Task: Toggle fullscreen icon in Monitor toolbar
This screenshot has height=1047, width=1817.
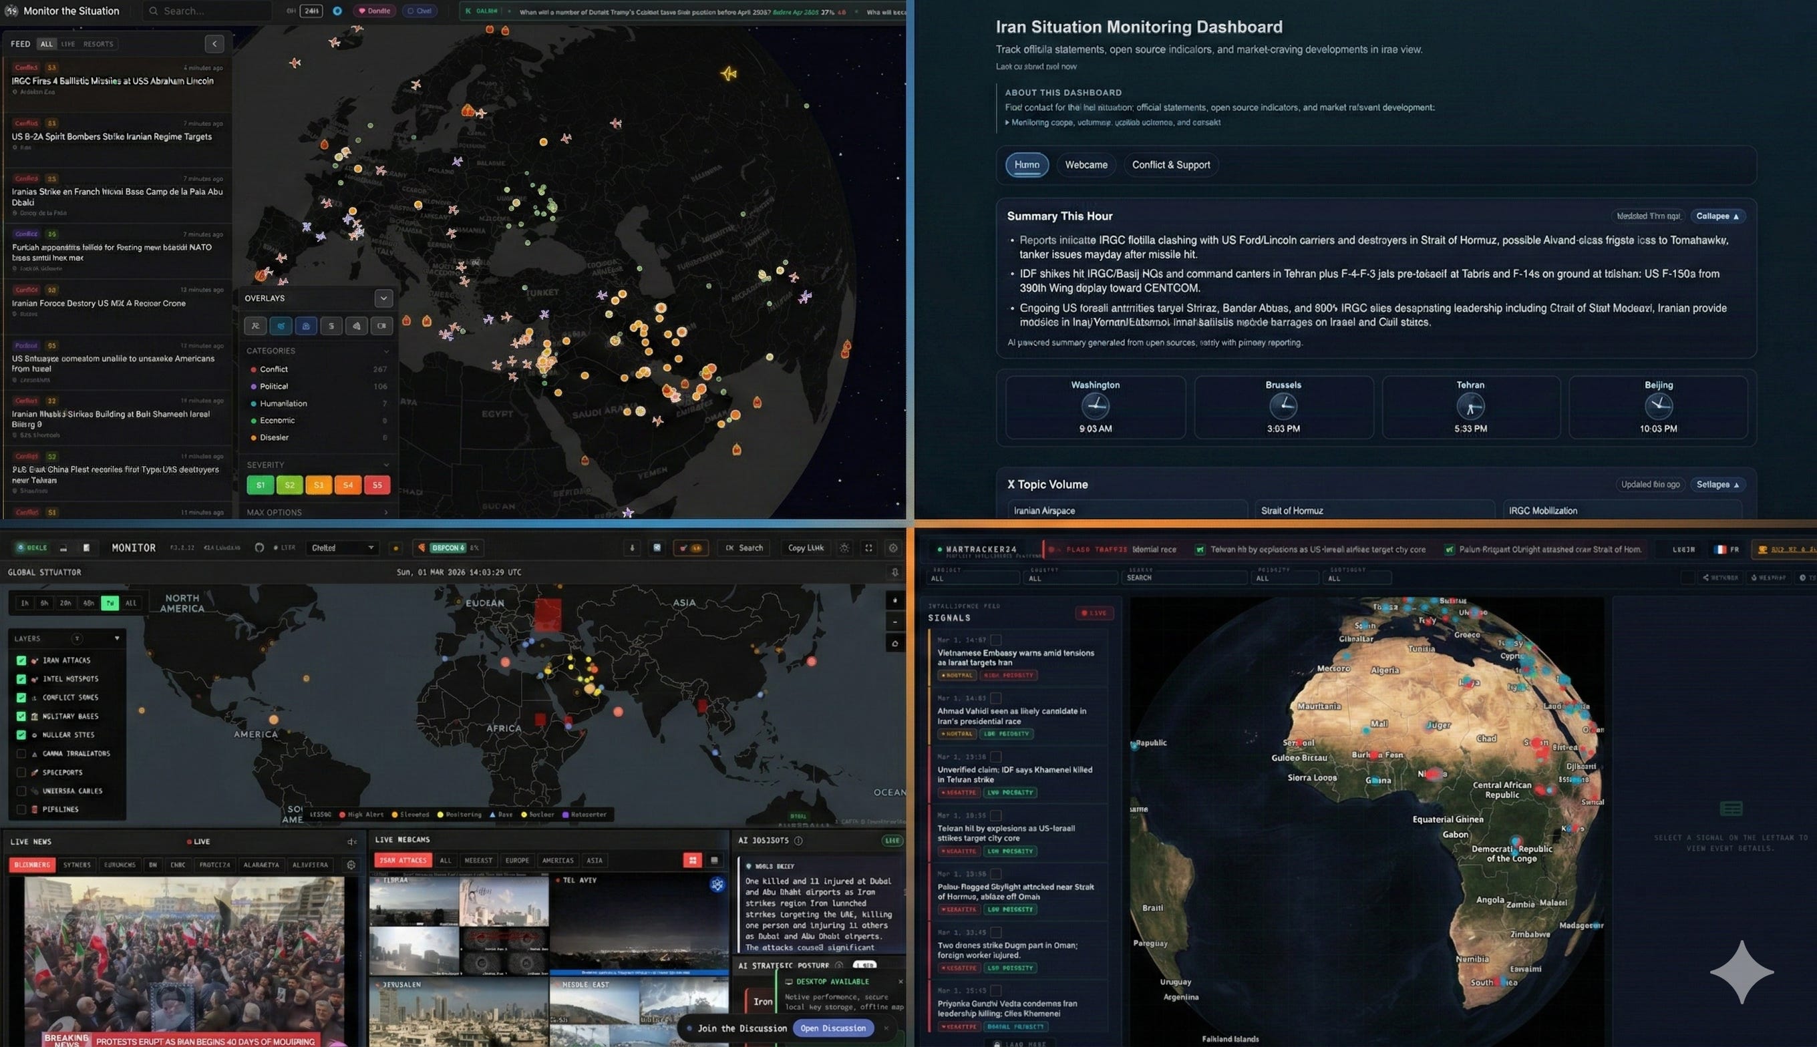Action: coord(868,548)
